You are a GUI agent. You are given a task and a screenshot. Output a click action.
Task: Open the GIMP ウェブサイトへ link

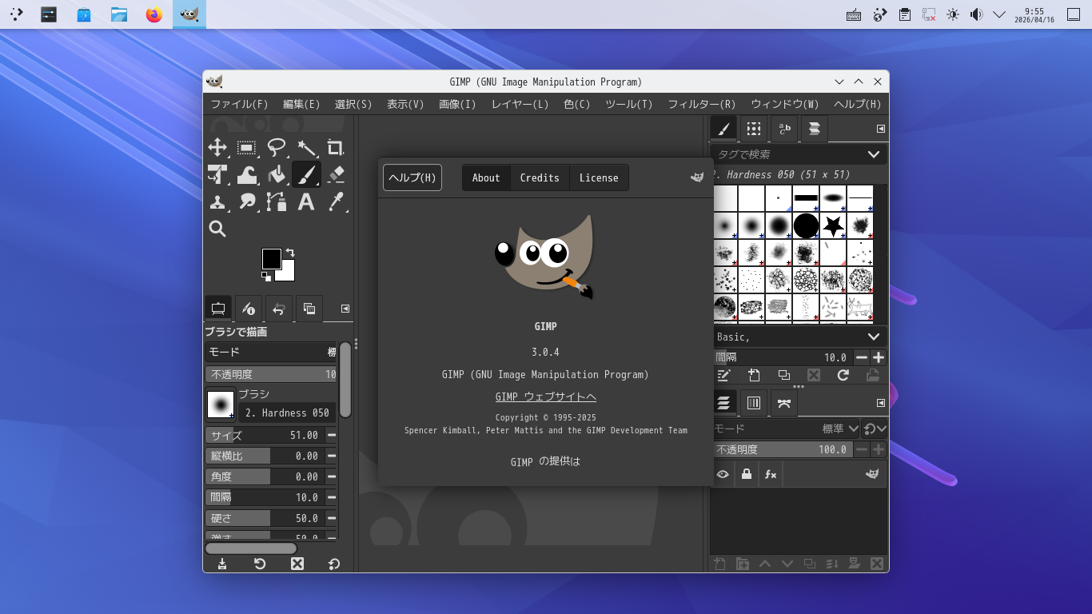[x=545, y=397]
